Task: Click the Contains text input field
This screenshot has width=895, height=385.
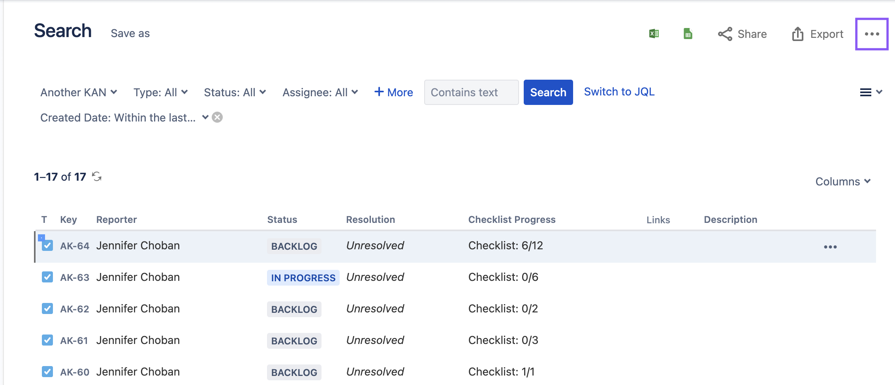Action: pos(471,92)
